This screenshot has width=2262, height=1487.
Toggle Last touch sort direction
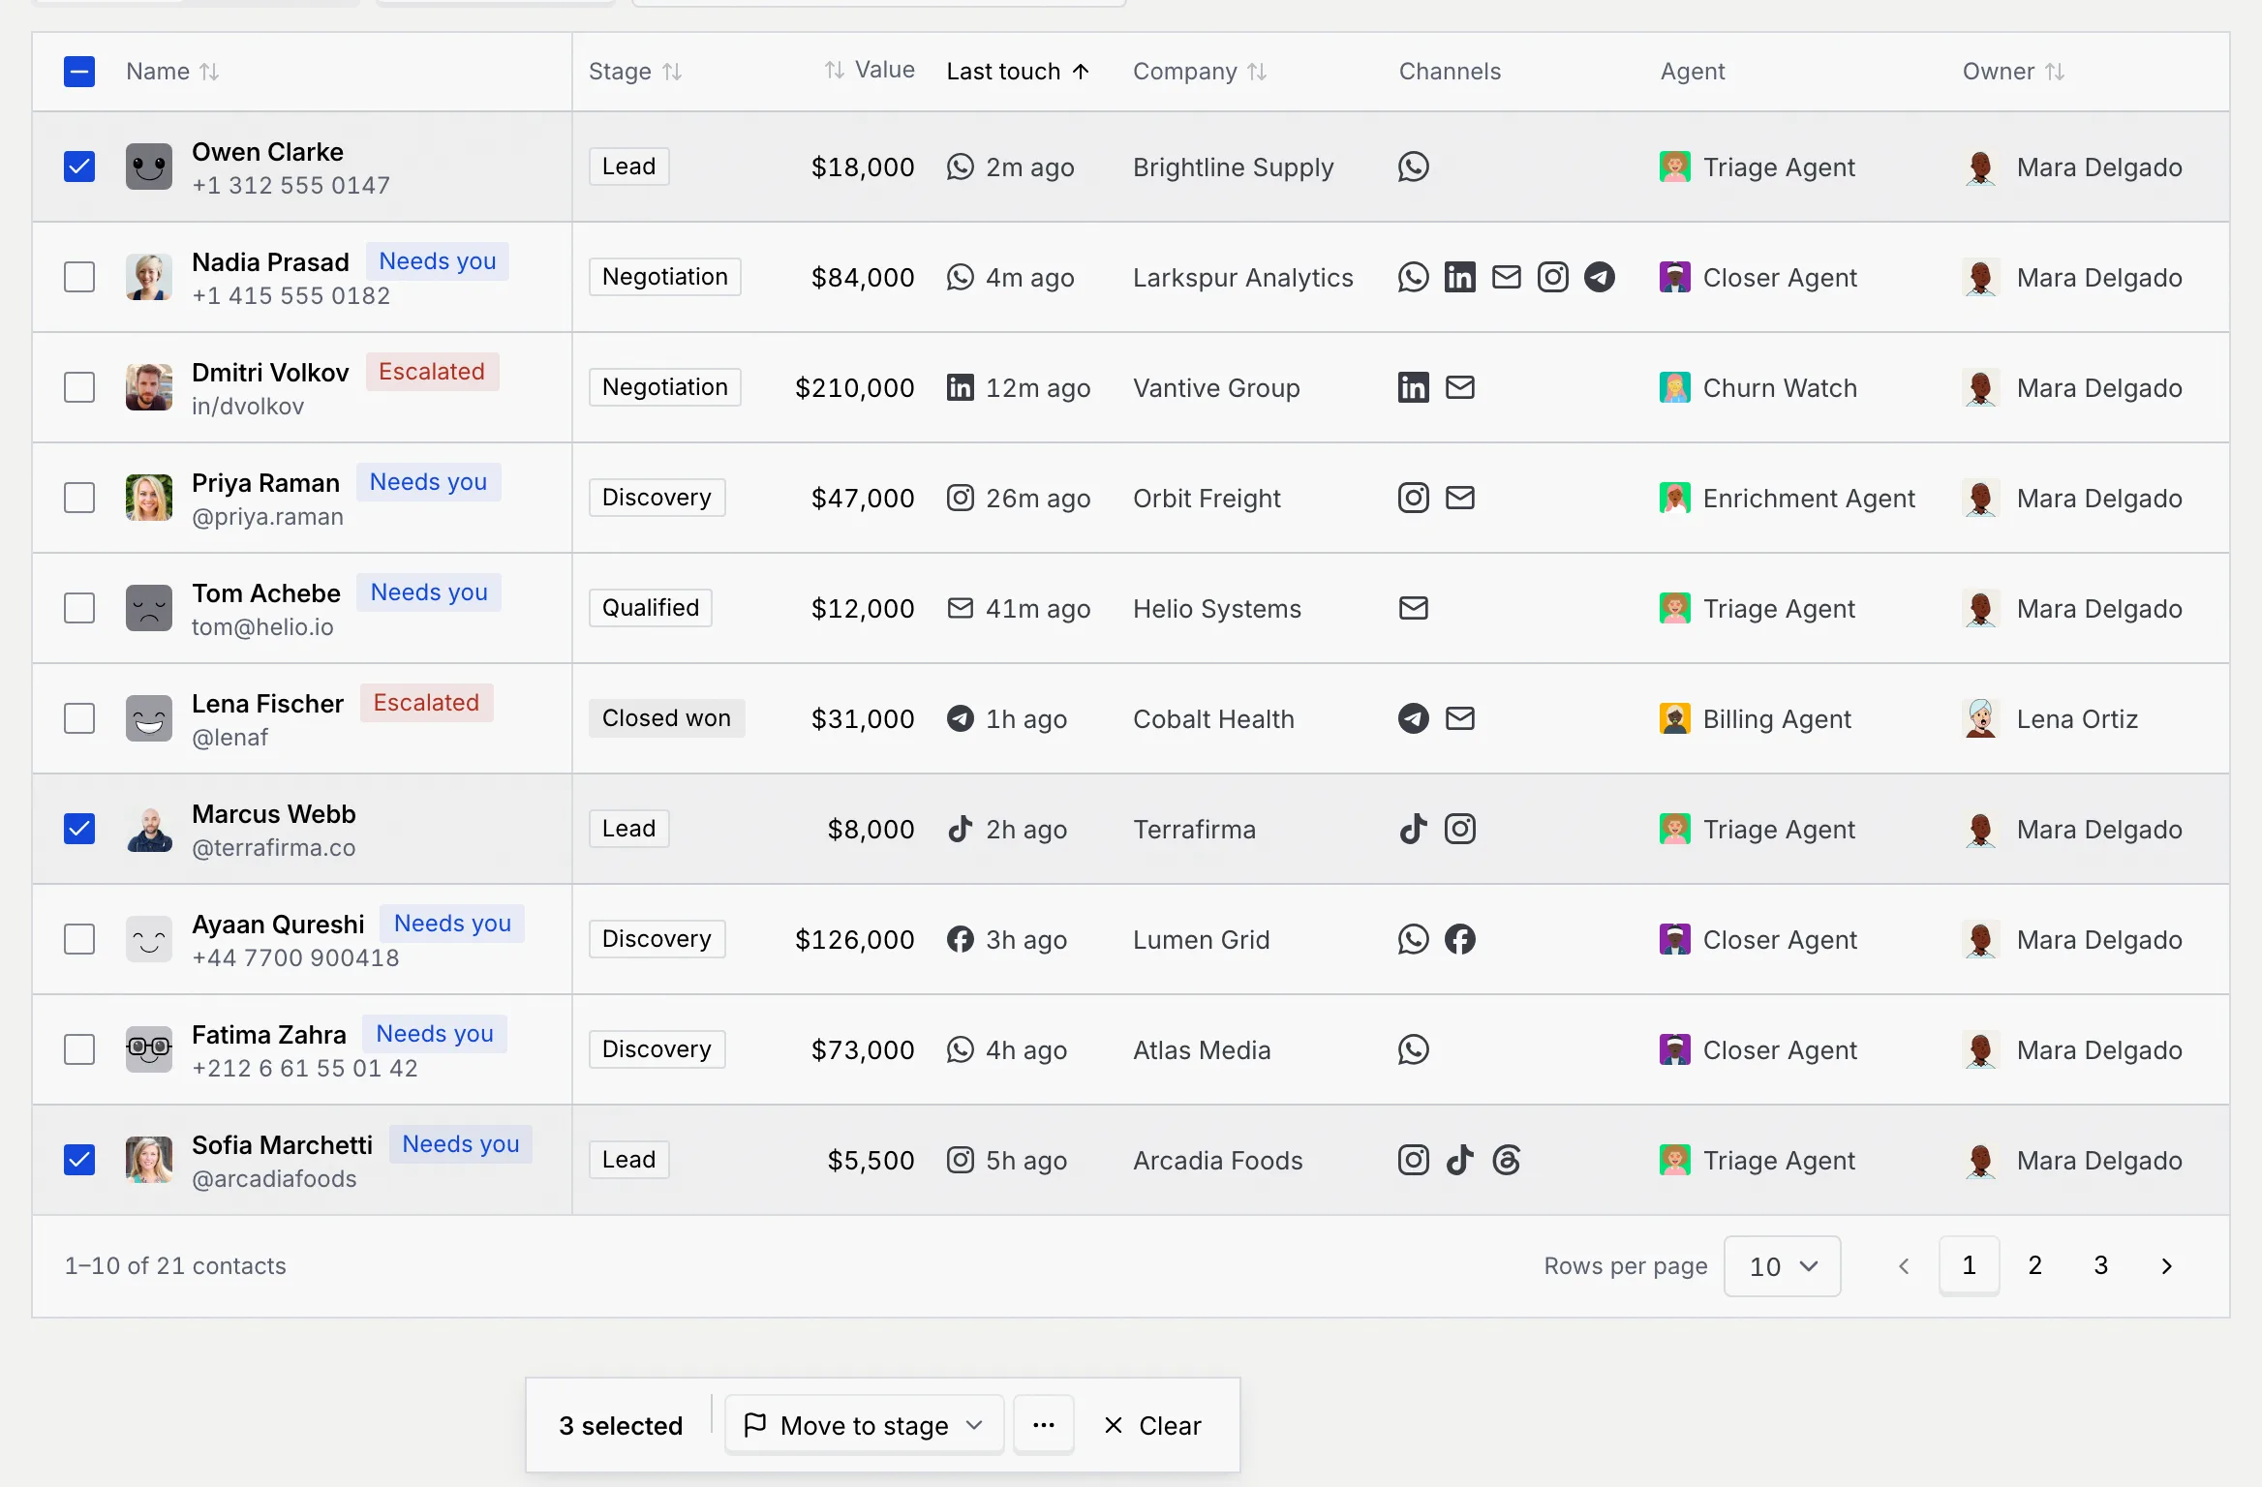[1018, 72]
